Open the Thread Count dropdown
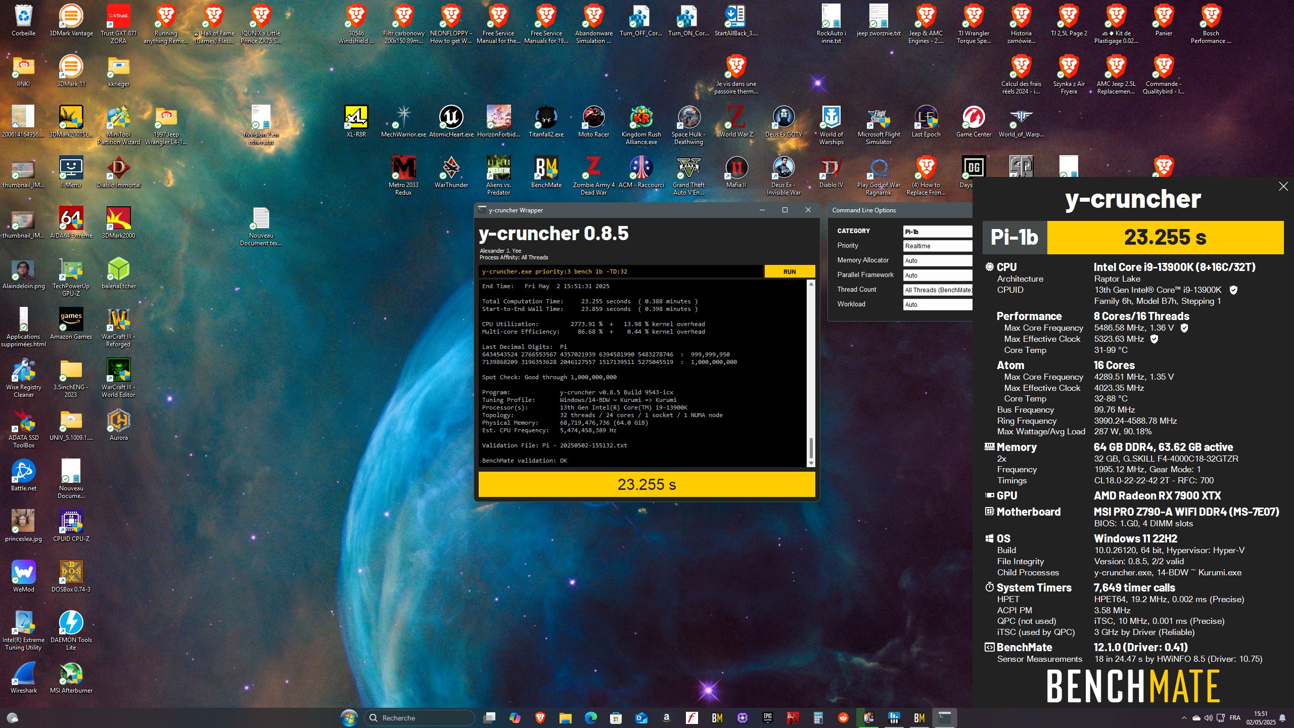The image size is (1294, 728). pyautogui.click(x=938, y=290)
